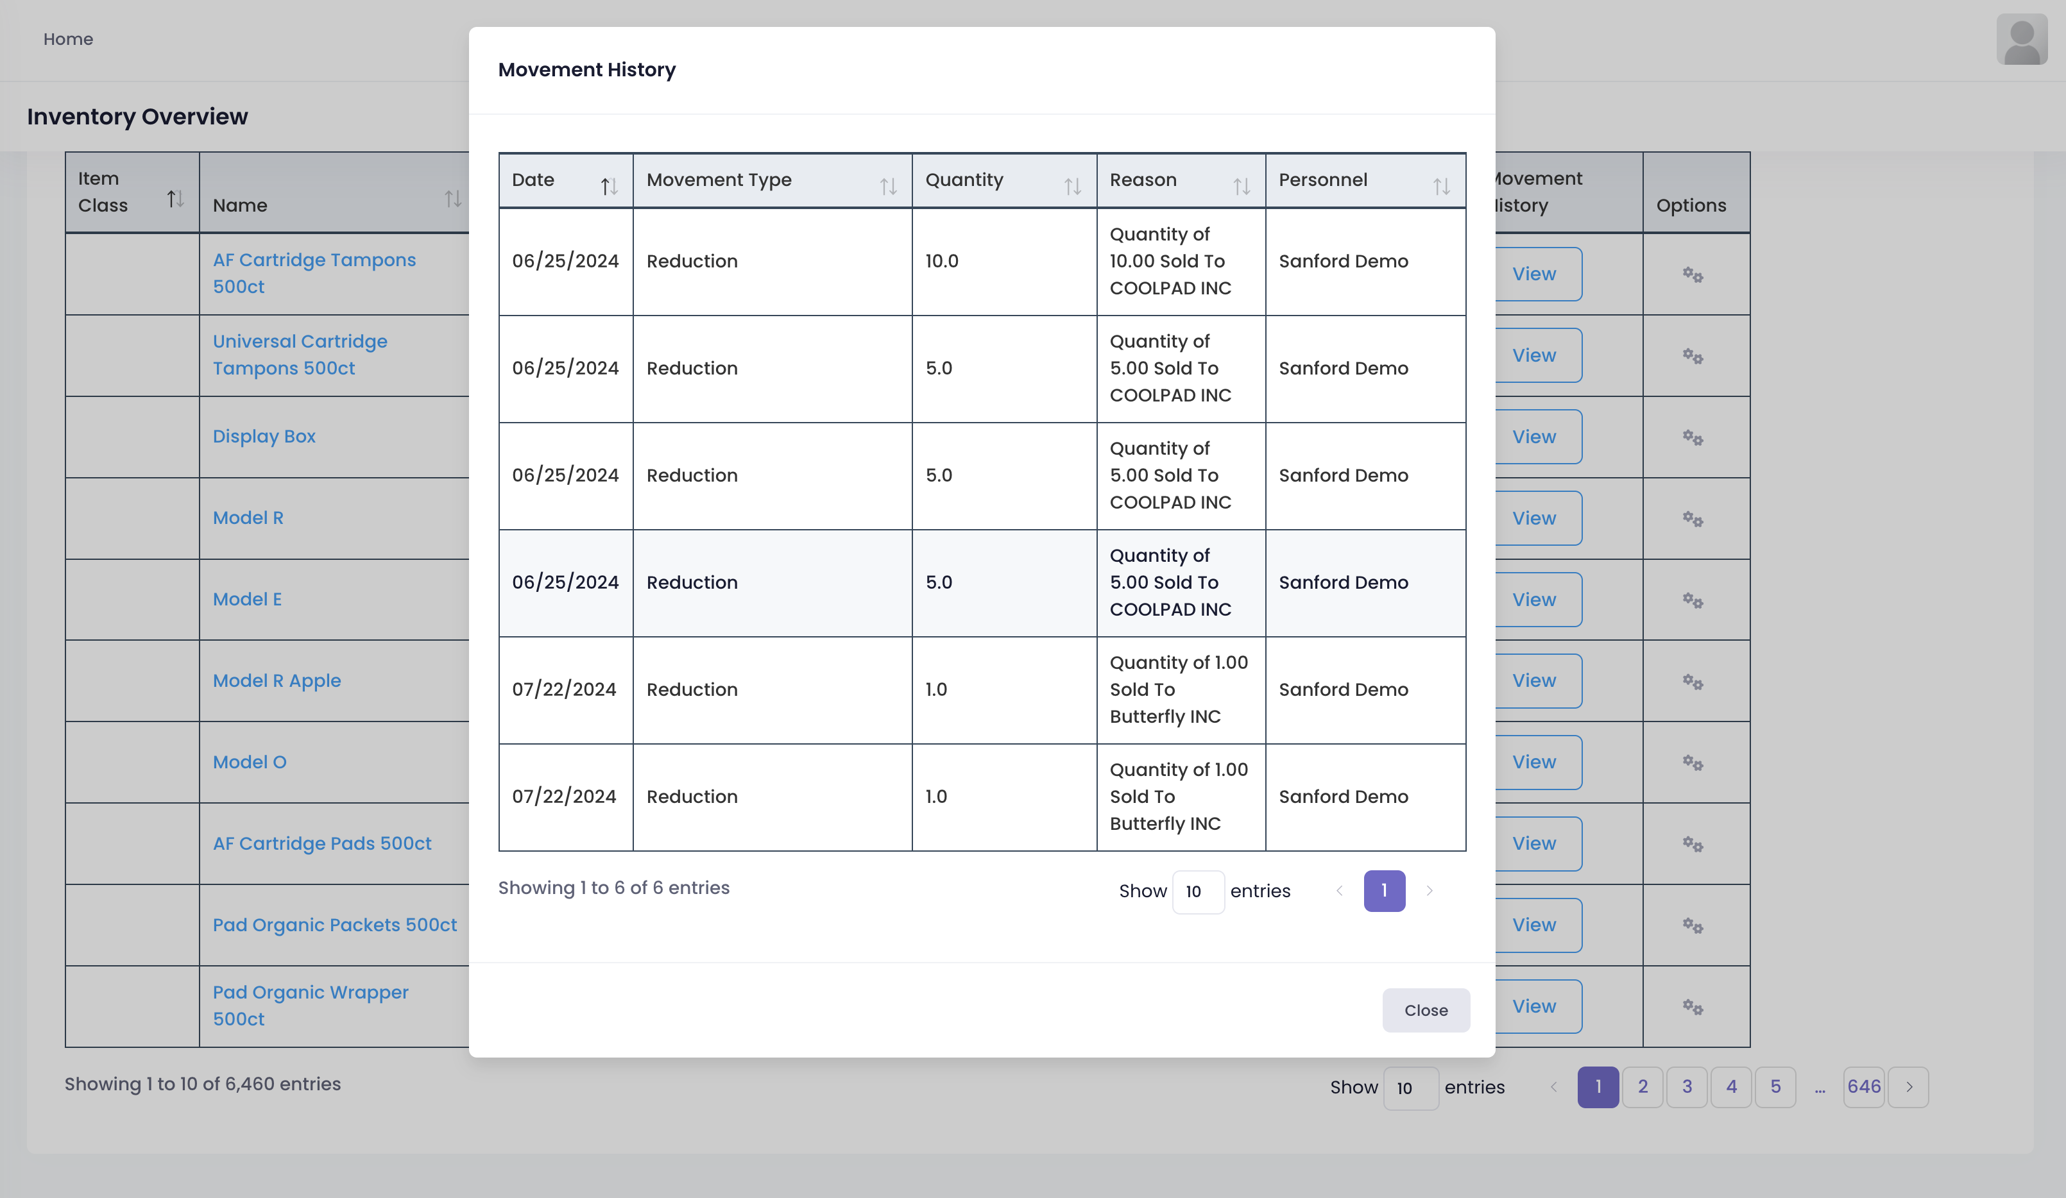Sort modal table by Quantity arrows
This screenshot has width=2066, height=1198.
coord(1072,187)
